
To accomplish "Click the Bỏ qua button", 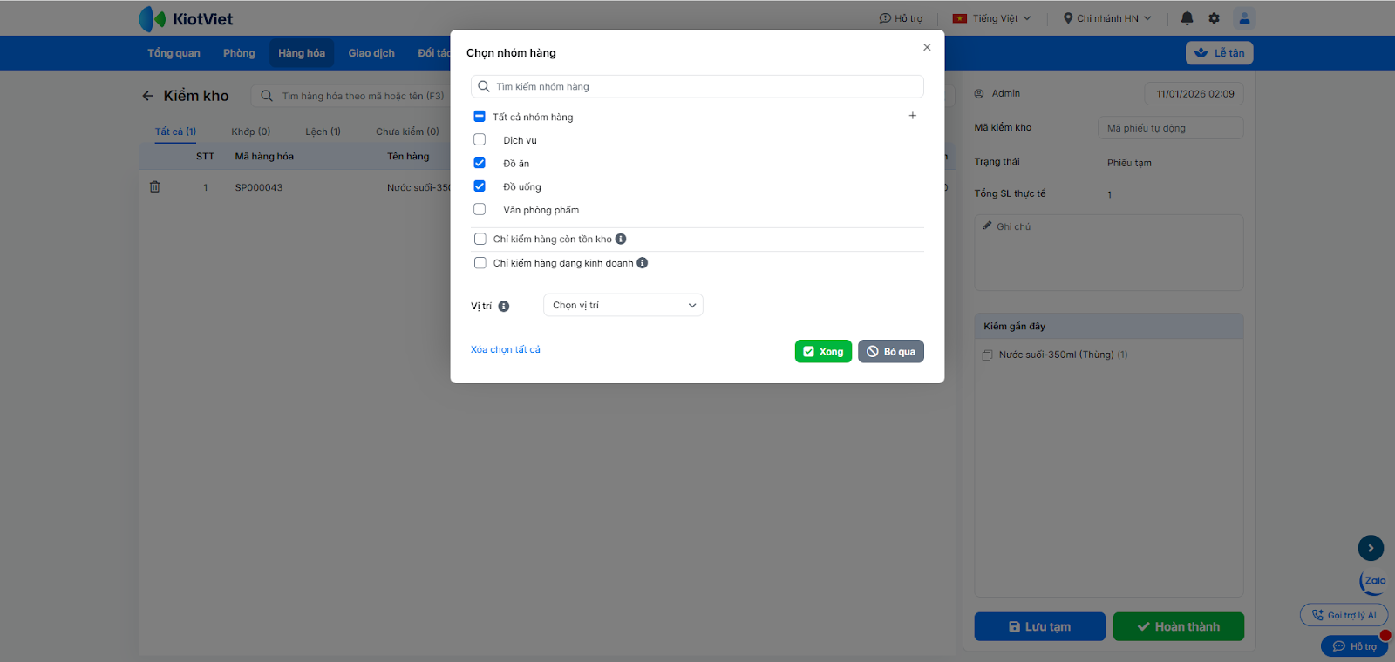I will [891, 351].
